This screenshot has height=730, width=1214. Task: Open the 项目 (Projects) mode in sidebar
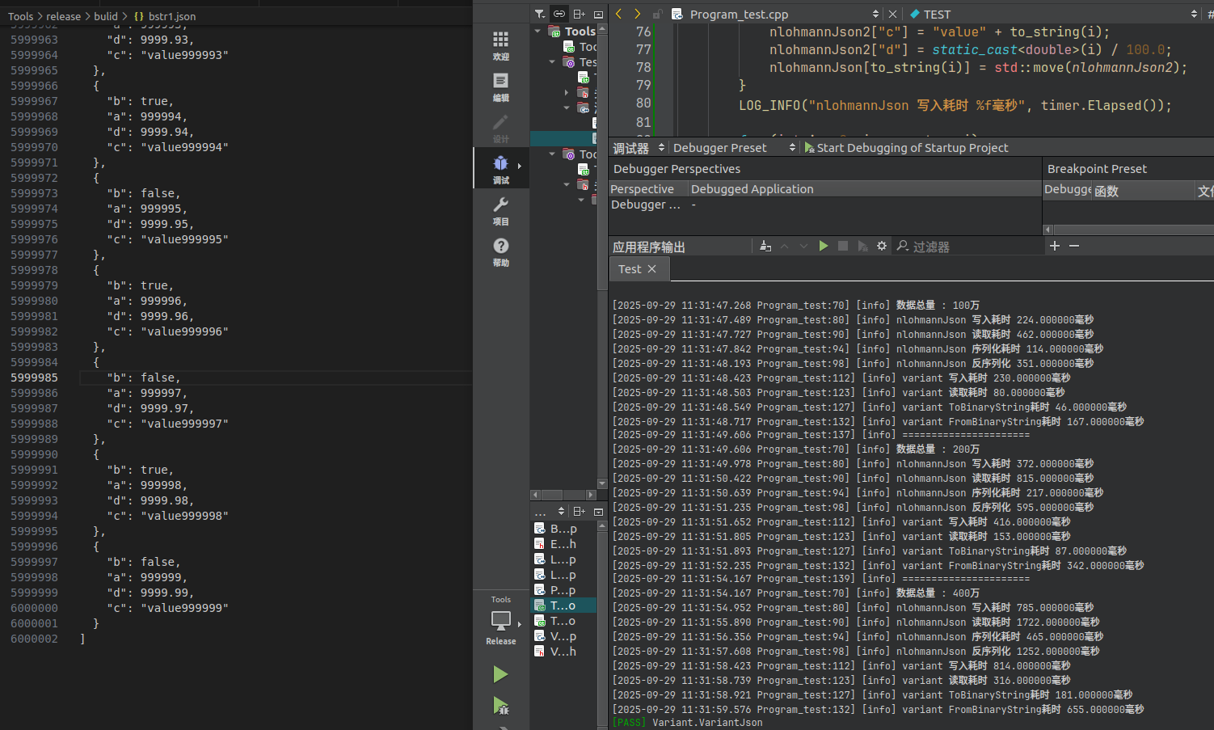point(500,209)
